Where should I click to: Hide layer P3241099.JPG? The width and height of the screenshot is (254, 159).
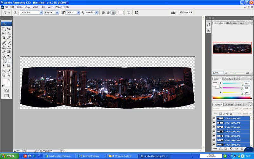214,136
